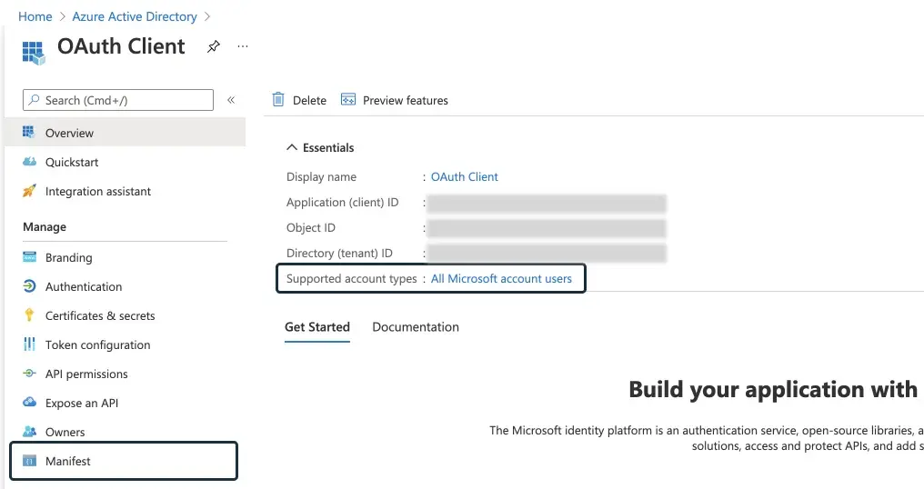Click the API permissions icon
Screen dimensions: 924x489
tap(29, 373)
